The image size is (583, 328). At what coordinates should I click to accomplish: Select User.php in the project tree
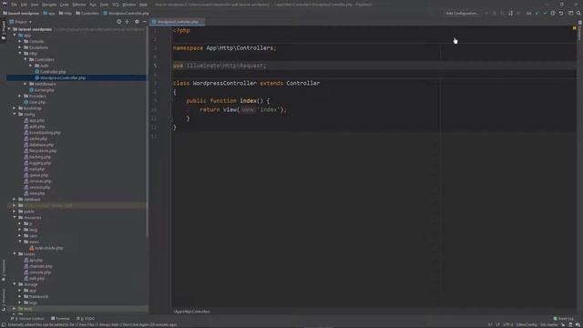pos(35,102)
